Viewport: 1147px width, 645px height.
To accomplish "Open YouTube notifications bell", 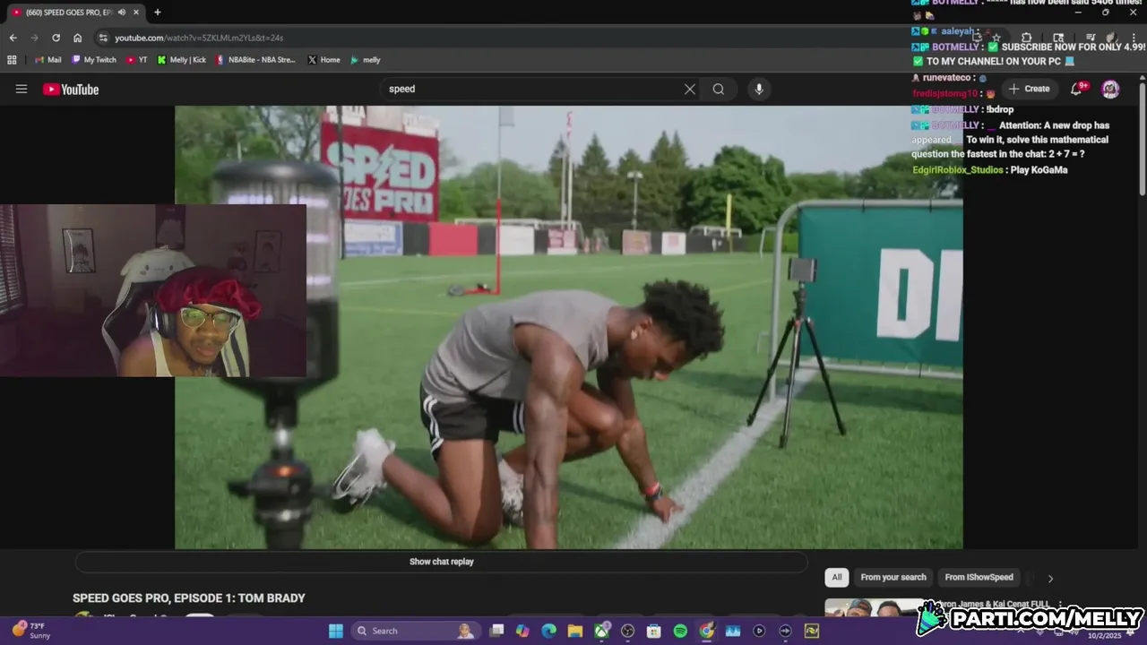I will click(x=1078, y=89).
